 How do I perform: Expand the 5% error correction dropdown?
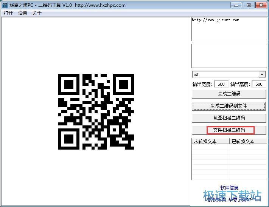[x=262, y=74]
